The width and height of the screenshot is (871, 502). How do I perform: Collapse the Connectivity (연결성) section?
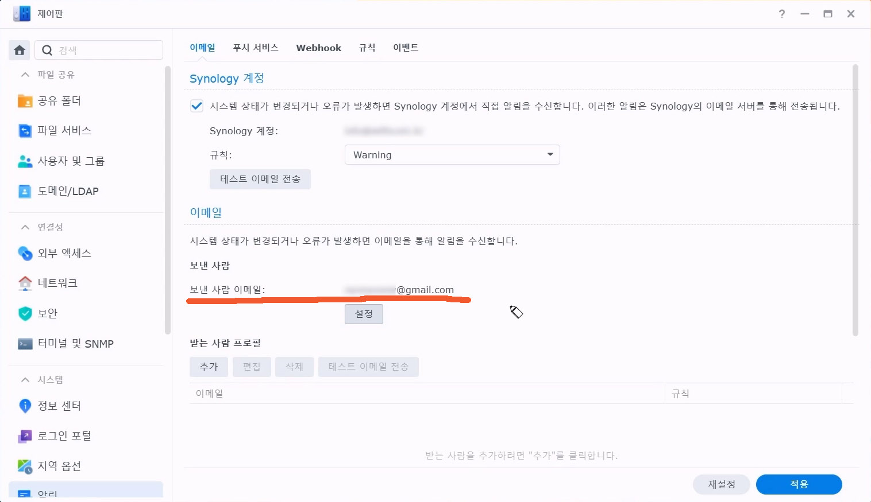[25, 227]
